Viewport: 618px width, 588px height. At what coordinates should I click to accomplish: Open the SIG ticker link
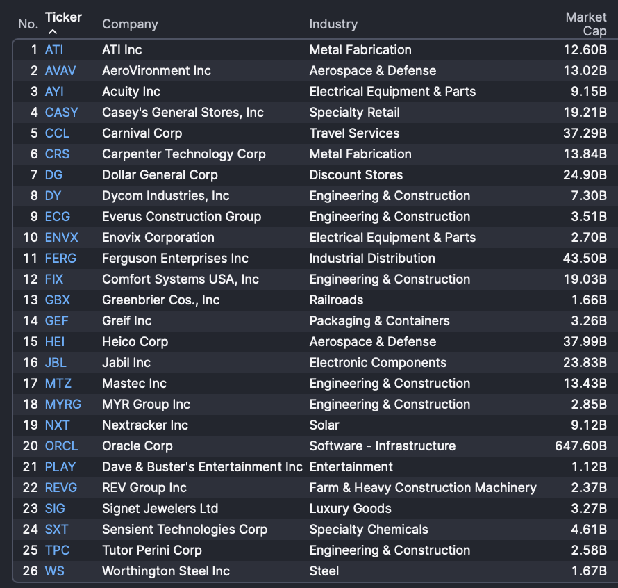click(x=55, y=509)
